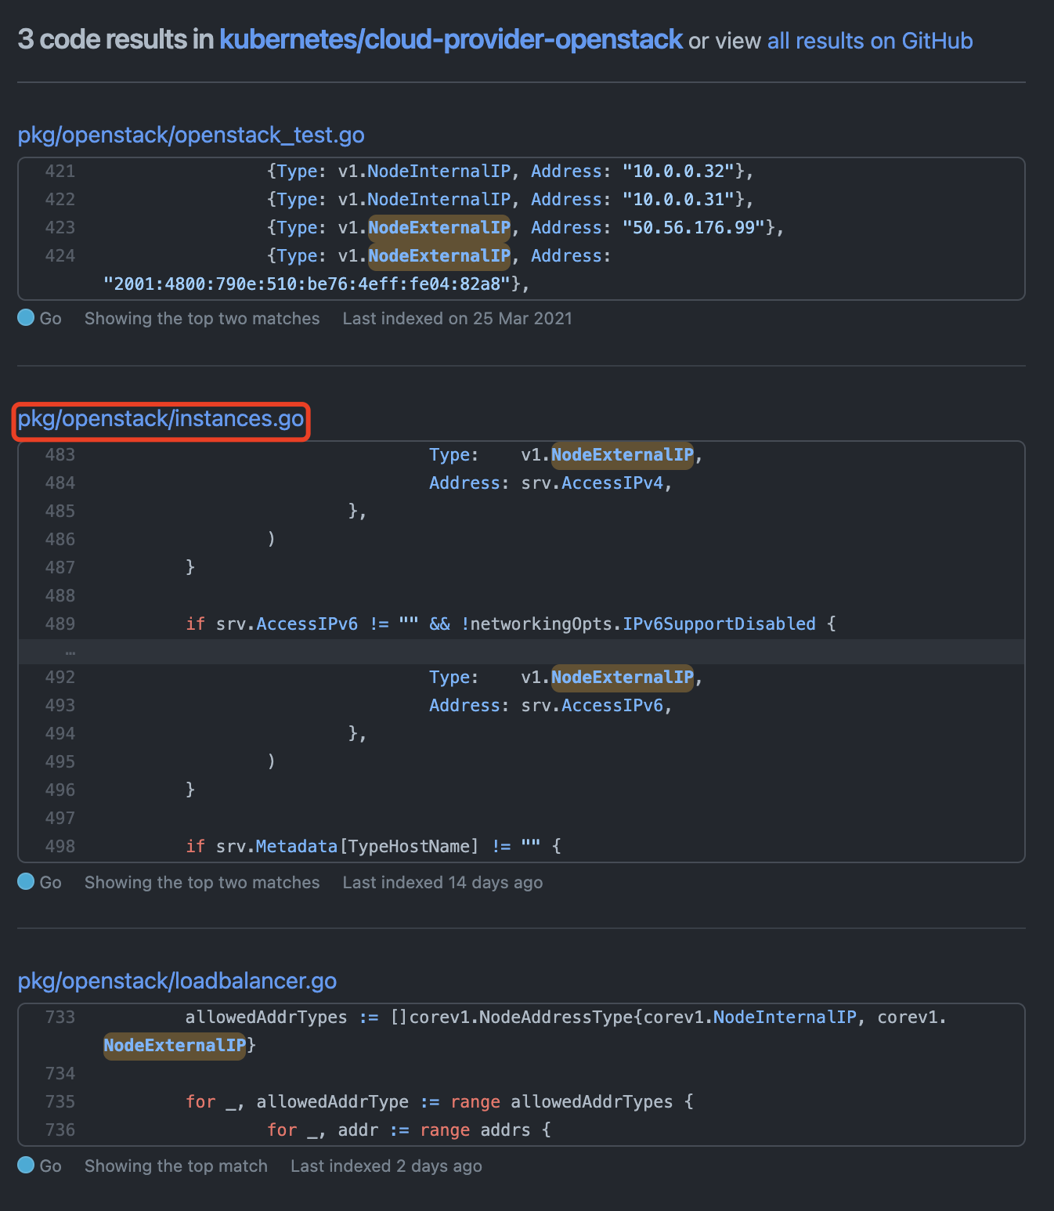The width and height of the screenshot is (1054, 1211).
Task: Click line number 492
Action: [x=60, y=677]
